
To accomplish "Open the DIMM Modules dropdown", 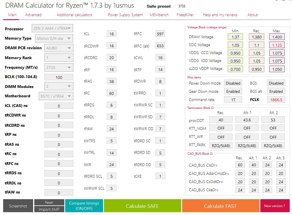I will [59, 86].
